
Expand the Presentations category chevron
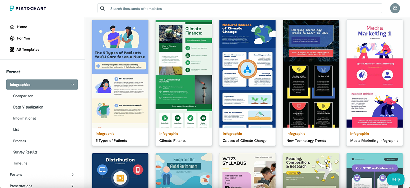[x=73, y=186]
